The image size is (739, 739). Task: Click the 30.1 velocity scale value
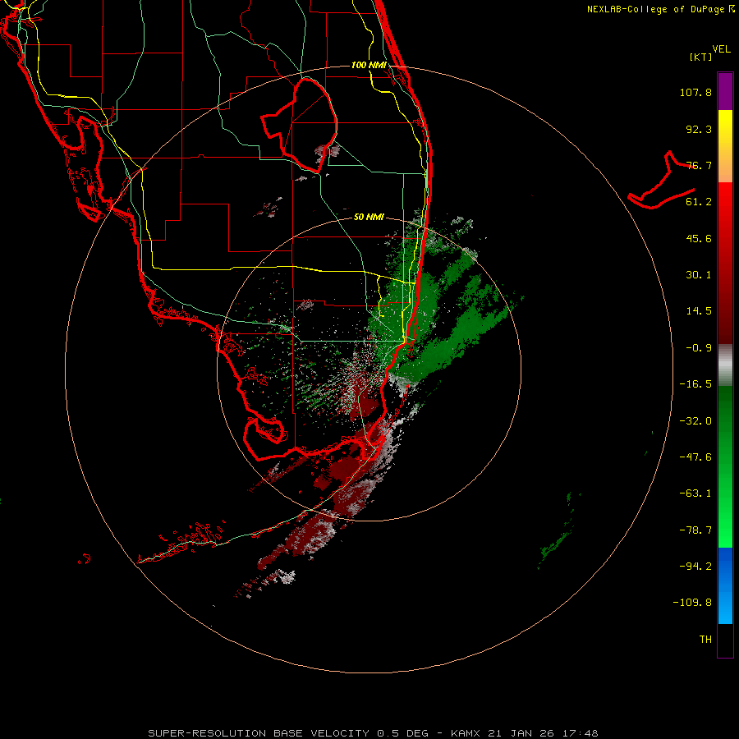click(699, 275)
